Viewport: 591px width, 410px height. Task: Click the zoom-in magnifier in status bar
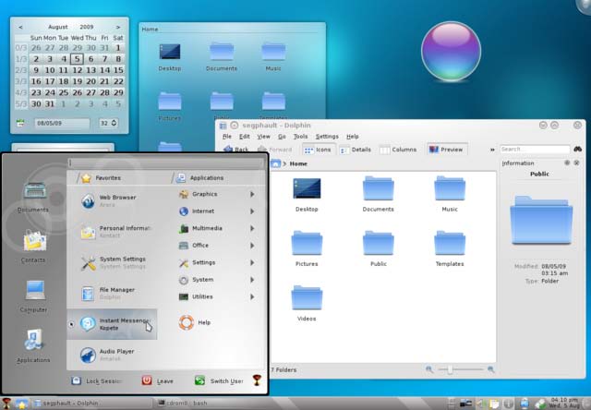tap(490, 369)
